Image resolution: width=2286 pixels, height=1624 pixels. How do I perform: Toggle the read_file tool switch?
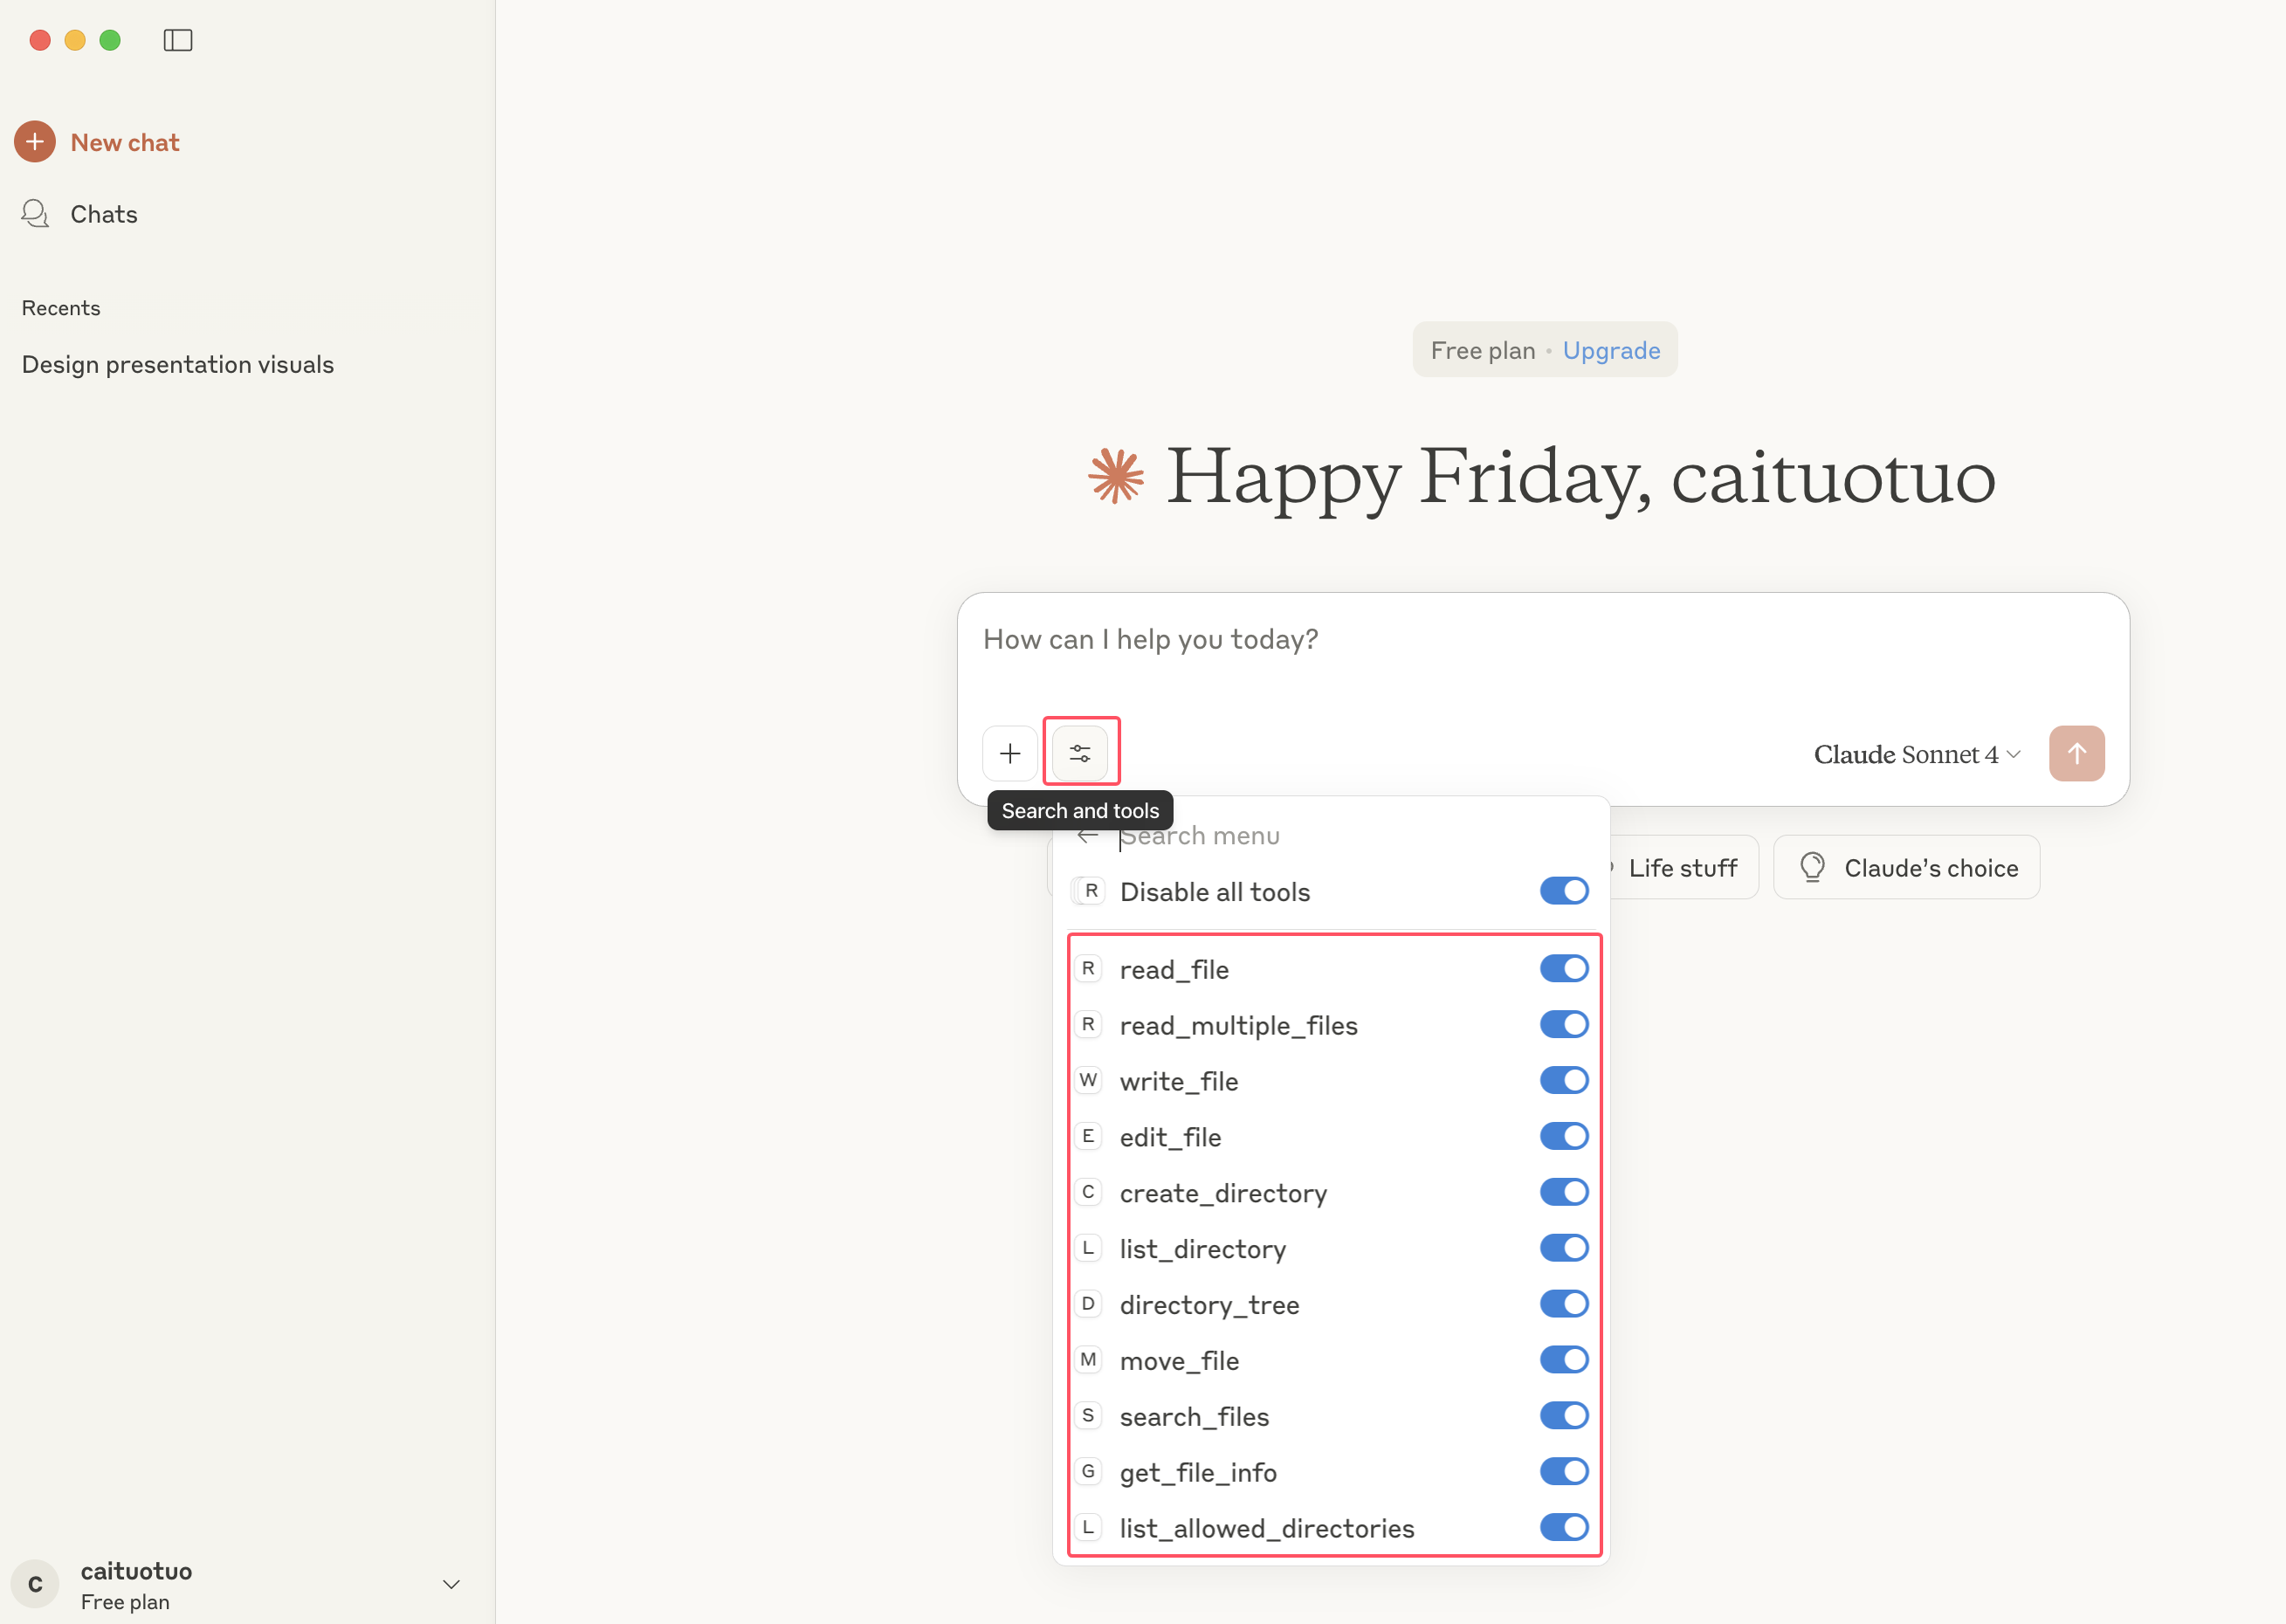click(x=1563, y=968)
